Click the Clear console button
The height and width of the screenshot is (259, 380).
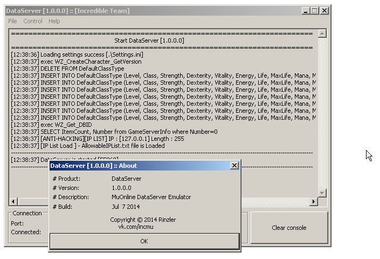tap(289, 228)
